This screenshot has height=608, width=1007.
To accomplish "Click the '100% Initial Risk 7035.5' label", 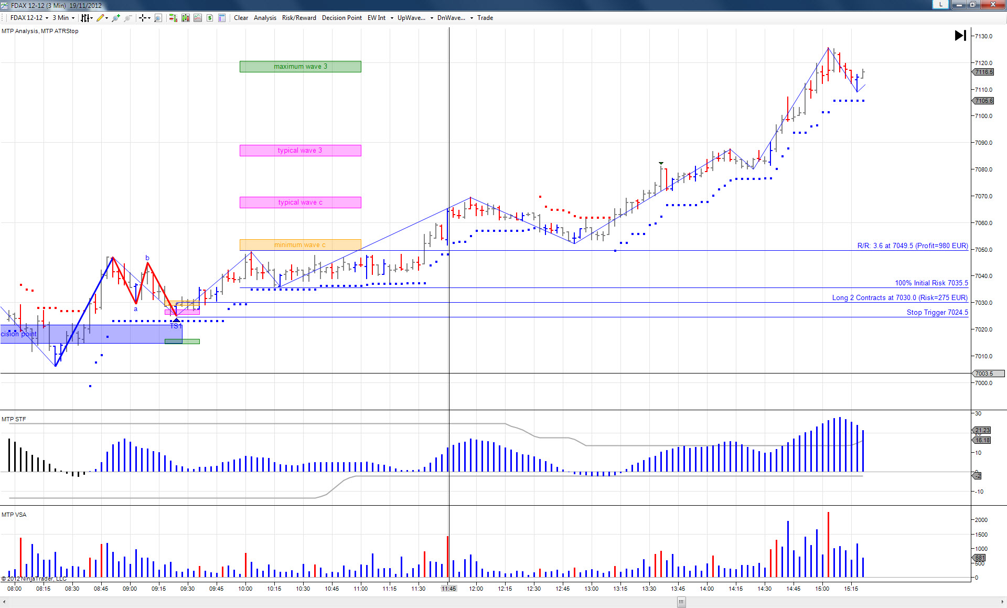I will pos(931,283).
